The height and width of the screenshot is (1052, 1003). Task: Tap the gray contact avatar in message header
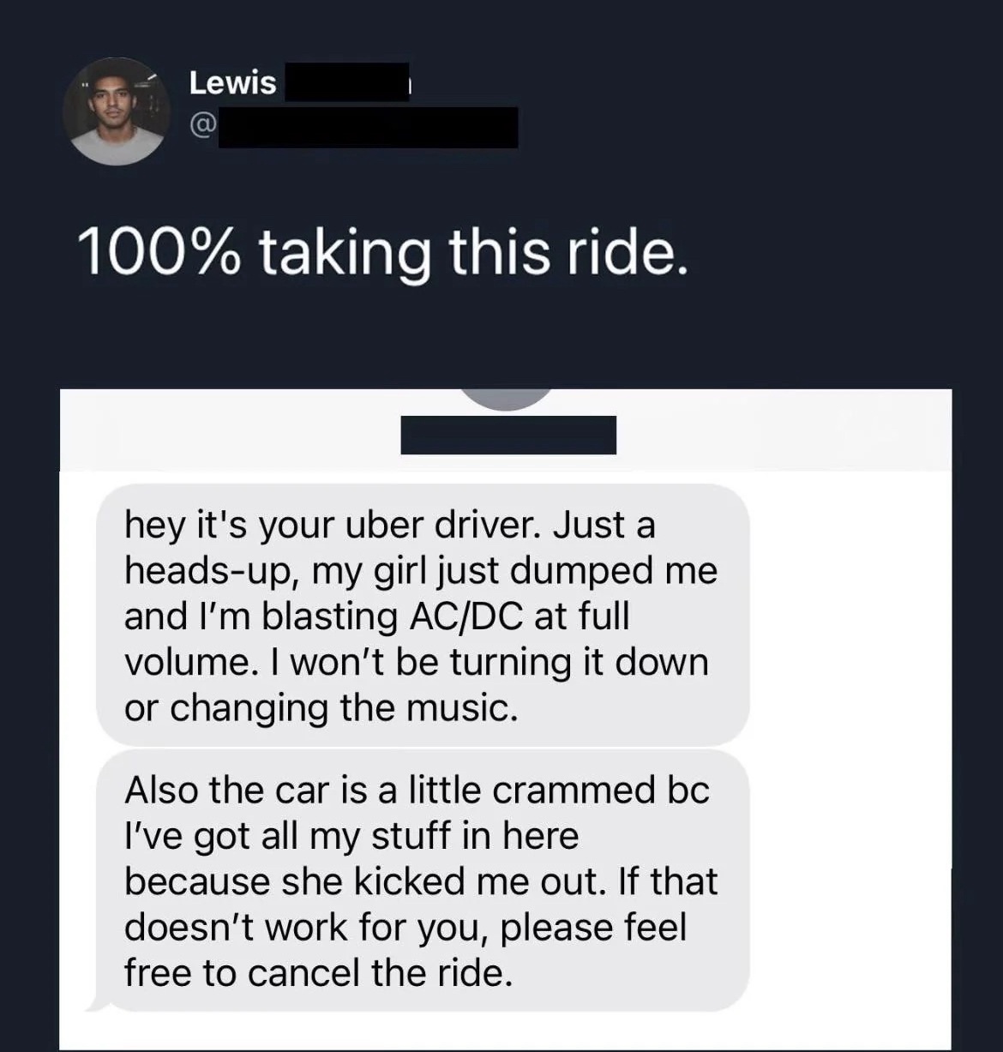[508, 399]
